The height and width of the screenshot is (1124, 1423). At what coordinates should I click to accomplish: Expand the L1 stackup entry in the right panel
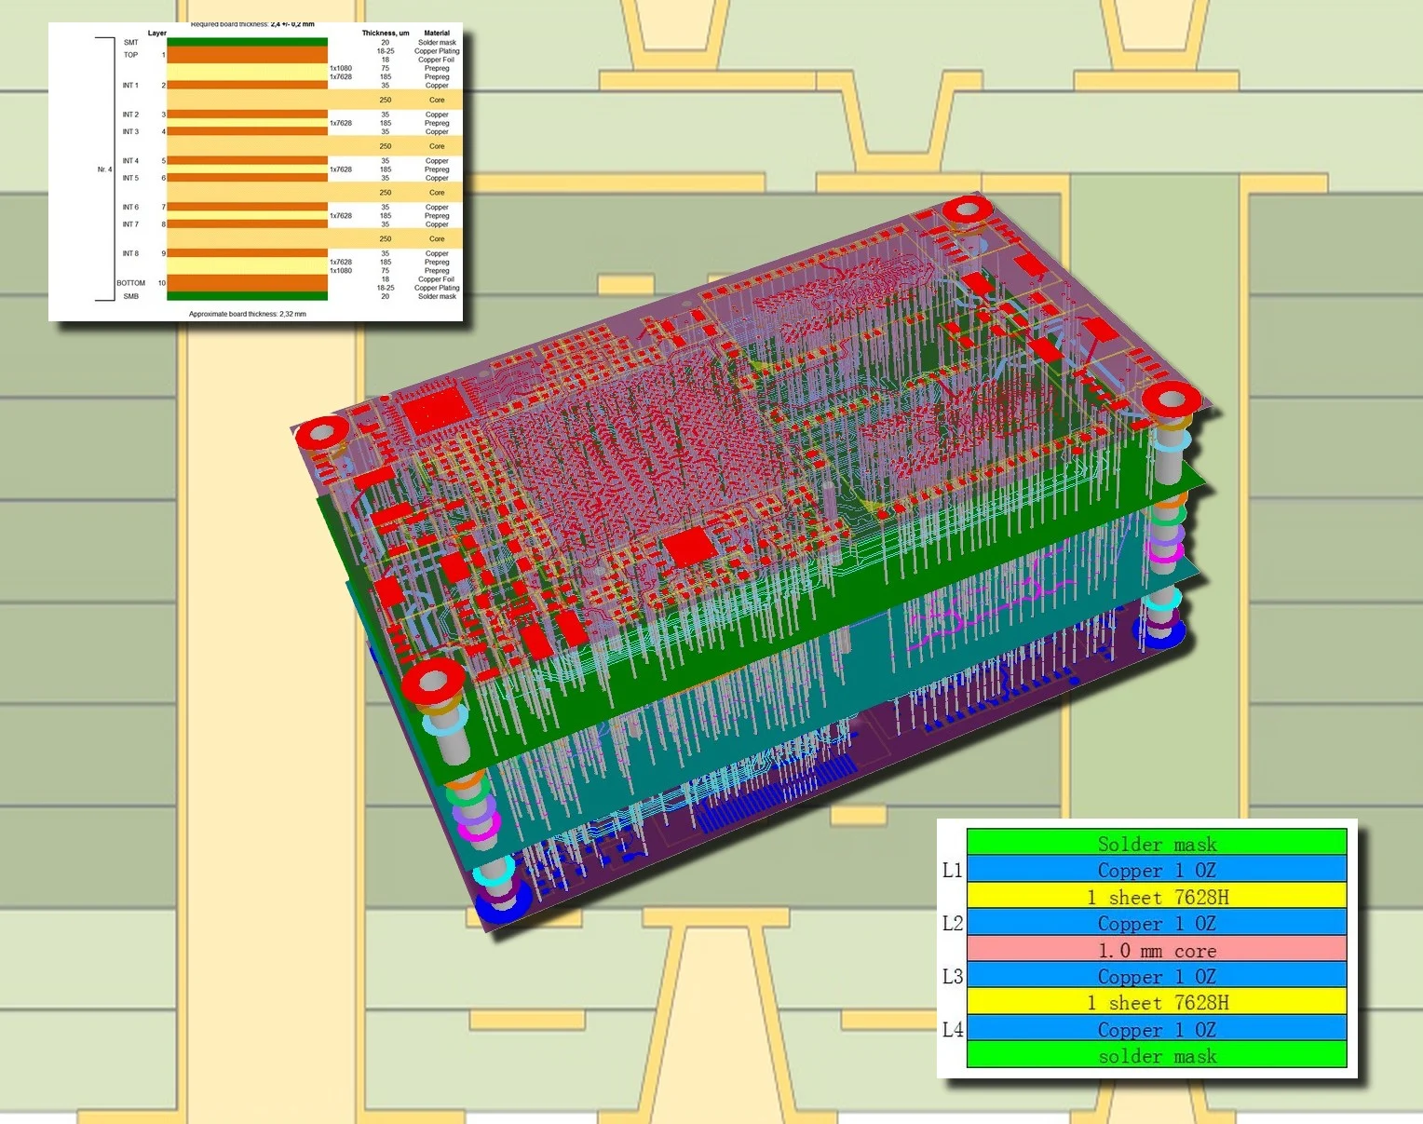pos(952,870)
